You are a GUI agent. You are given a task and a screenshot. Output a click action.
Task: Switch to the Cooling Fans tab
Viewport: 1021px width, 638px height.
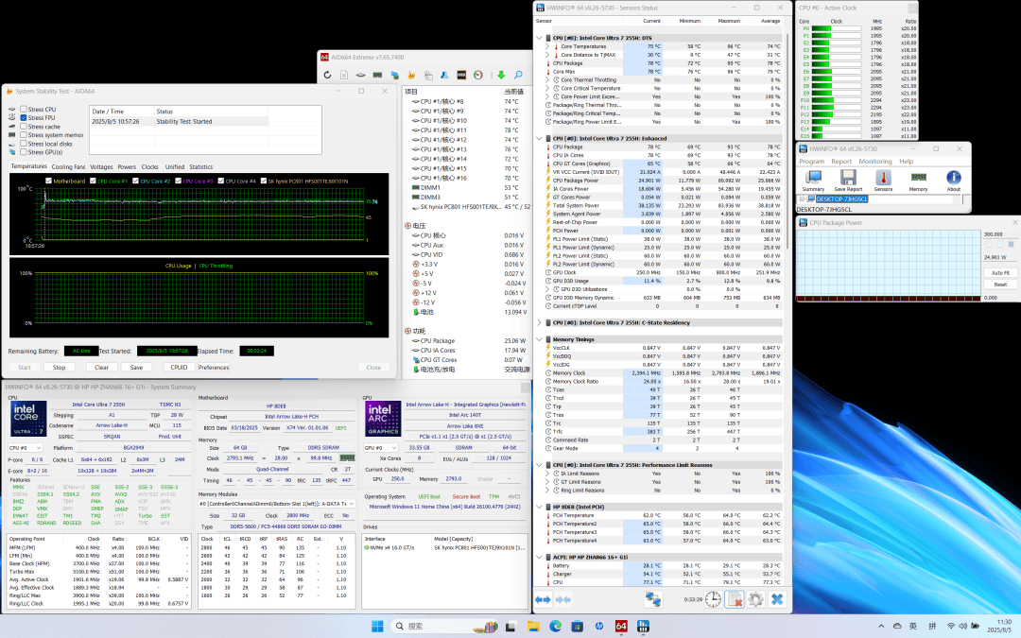point(68,166)
